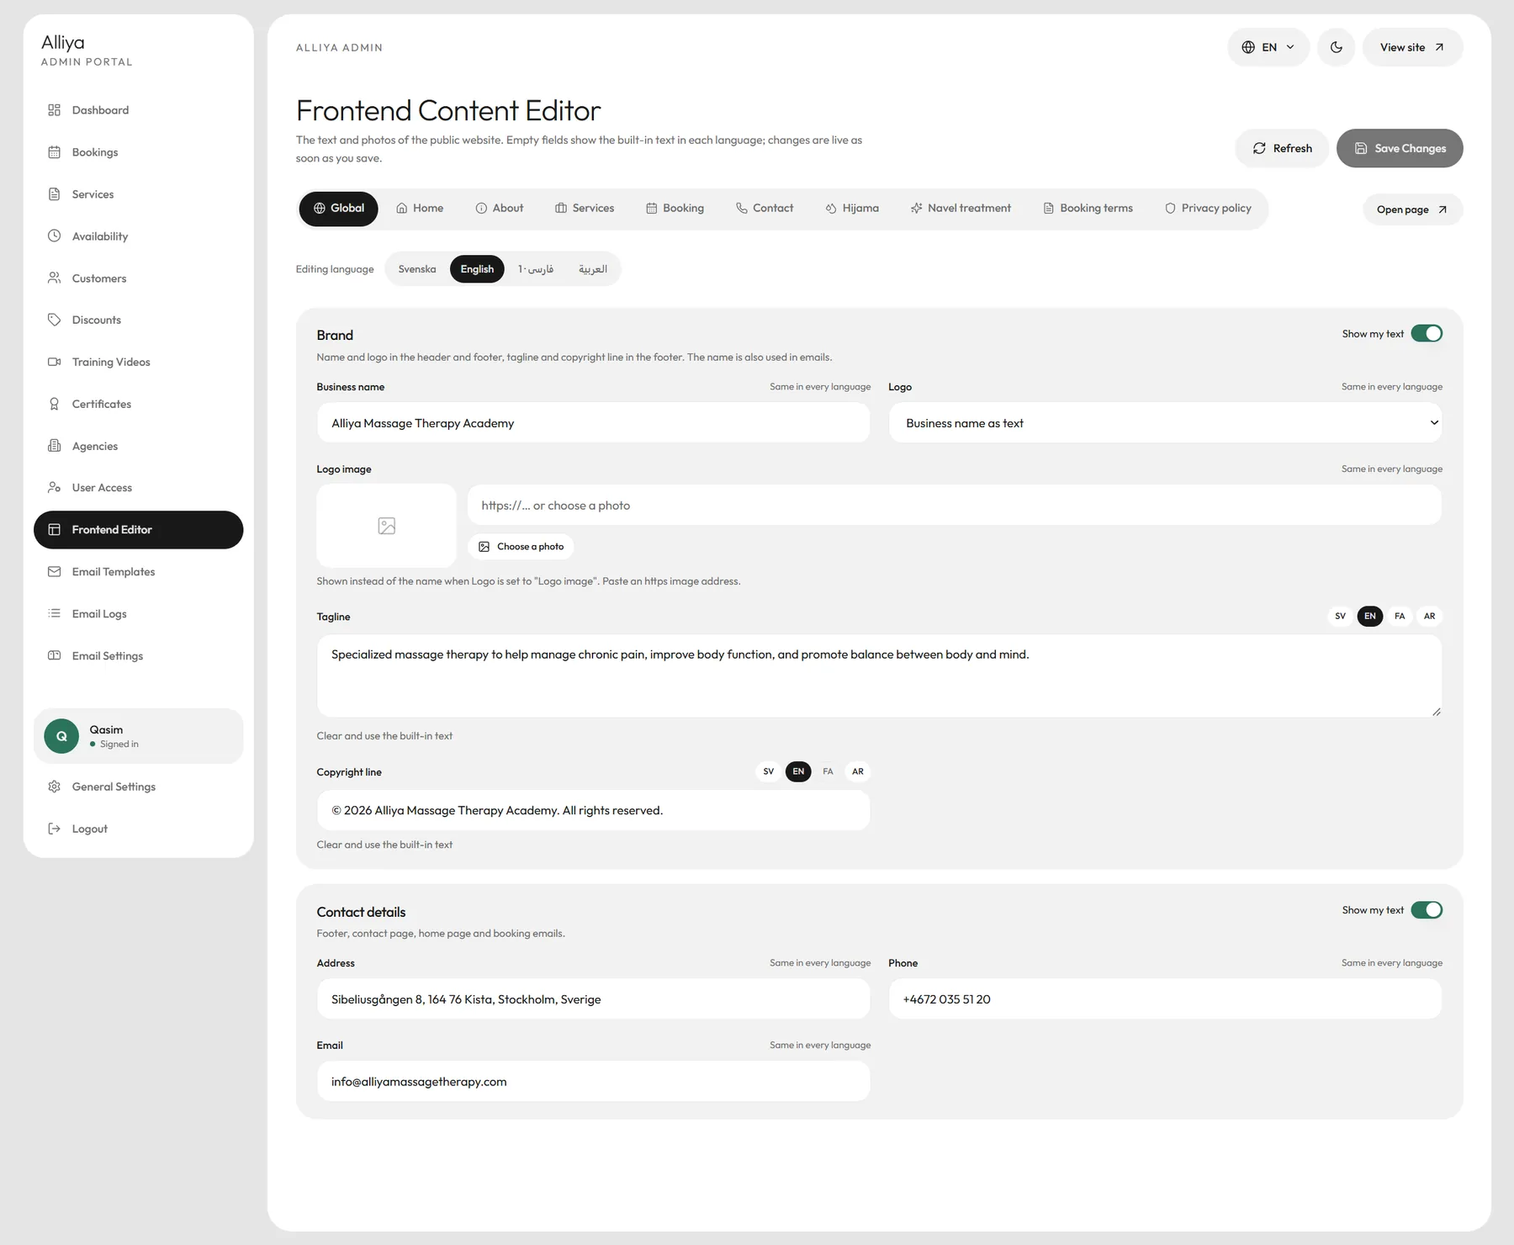Click Clear and use built-in text under Copyright
1514x1245 pixels.
pos(384,845)
